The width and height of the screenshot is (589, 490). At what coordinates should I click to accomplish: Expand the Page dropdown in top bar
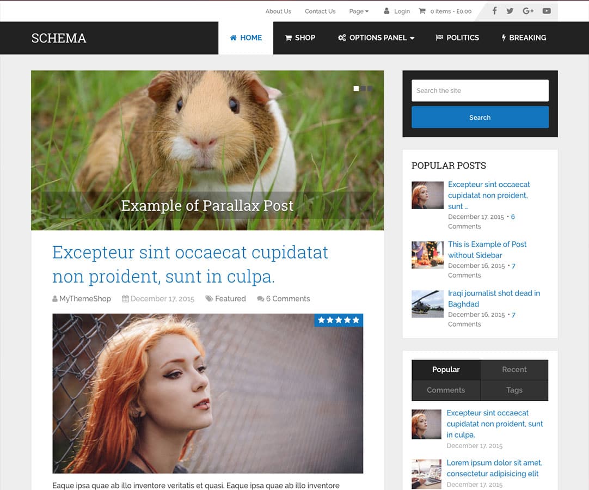point(359,11)
